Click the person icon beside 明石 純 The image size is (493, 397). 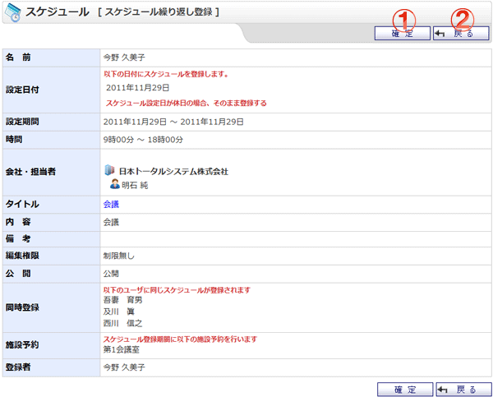114,185
